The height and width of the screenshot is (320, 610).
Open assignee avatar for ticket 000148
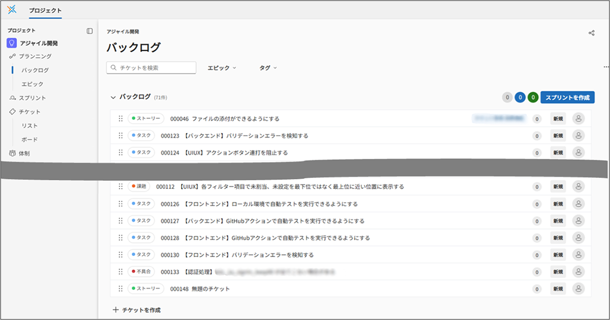point(578,289)
